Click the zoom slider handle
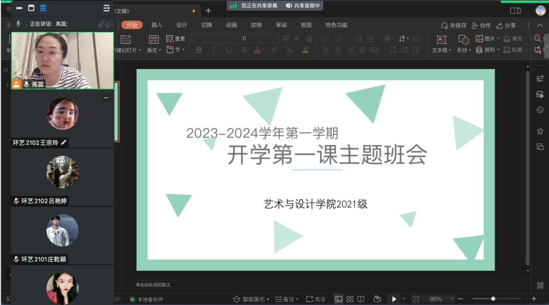549x305 pixels. [493, 299]
